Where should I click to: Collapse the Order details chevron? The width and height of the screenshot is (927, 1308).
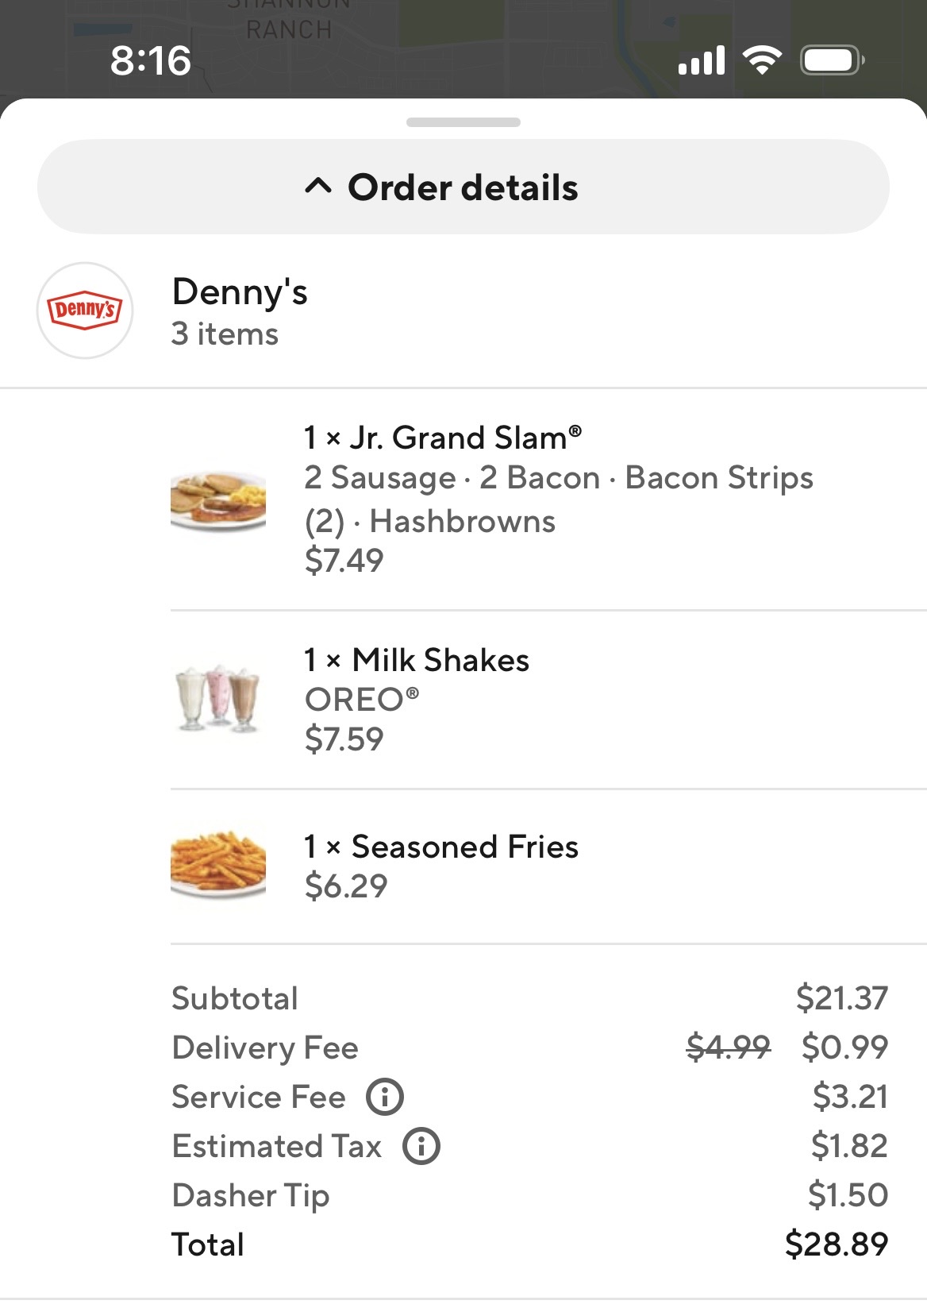tap(318, 187)
